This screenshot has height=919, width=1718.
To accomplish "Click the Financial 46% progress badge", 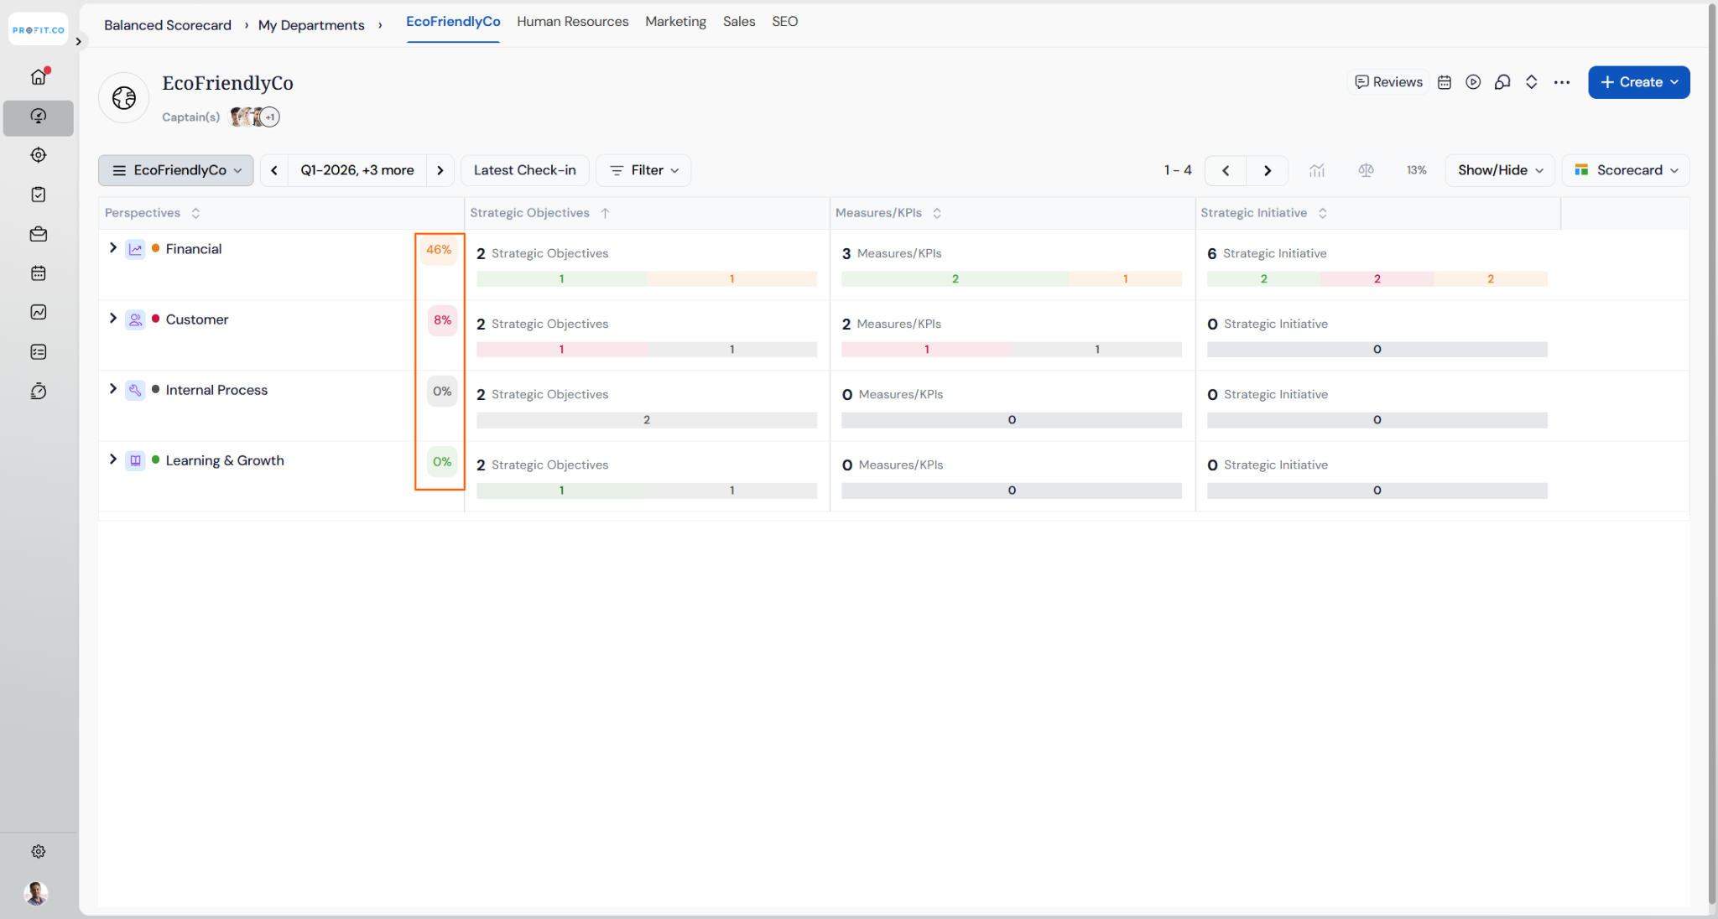I will click(439, 250).
